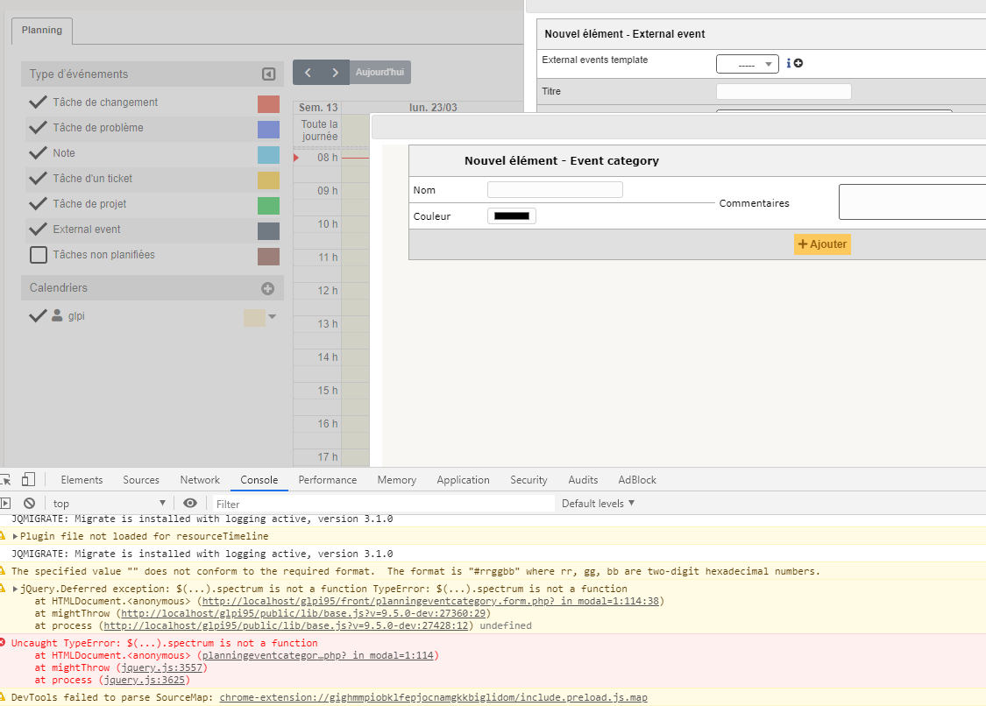The height and width of the screenshot is (706, 986).
Task: Click the Ajouter button in Event category dialog
Action: pyautogui.click(x=821, y=244)
